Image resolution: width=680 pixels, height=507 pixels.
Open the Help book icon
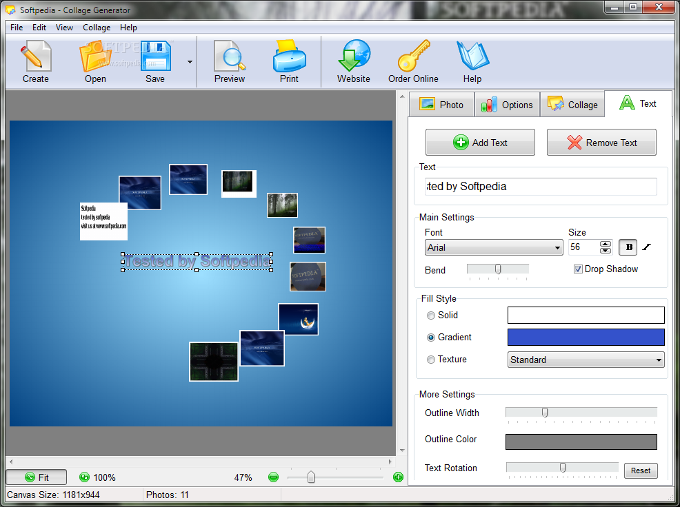[x=472, y=62]
